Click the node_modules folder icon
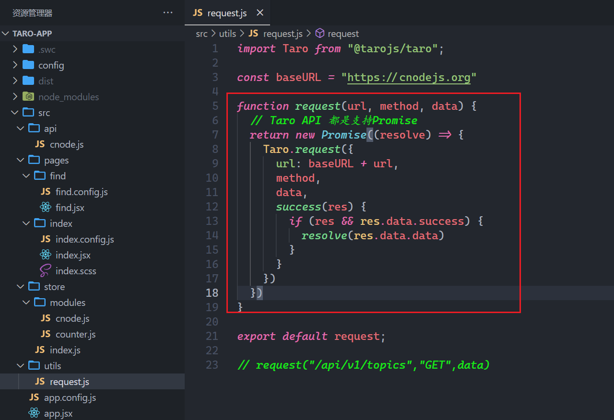 click(28, 96)
